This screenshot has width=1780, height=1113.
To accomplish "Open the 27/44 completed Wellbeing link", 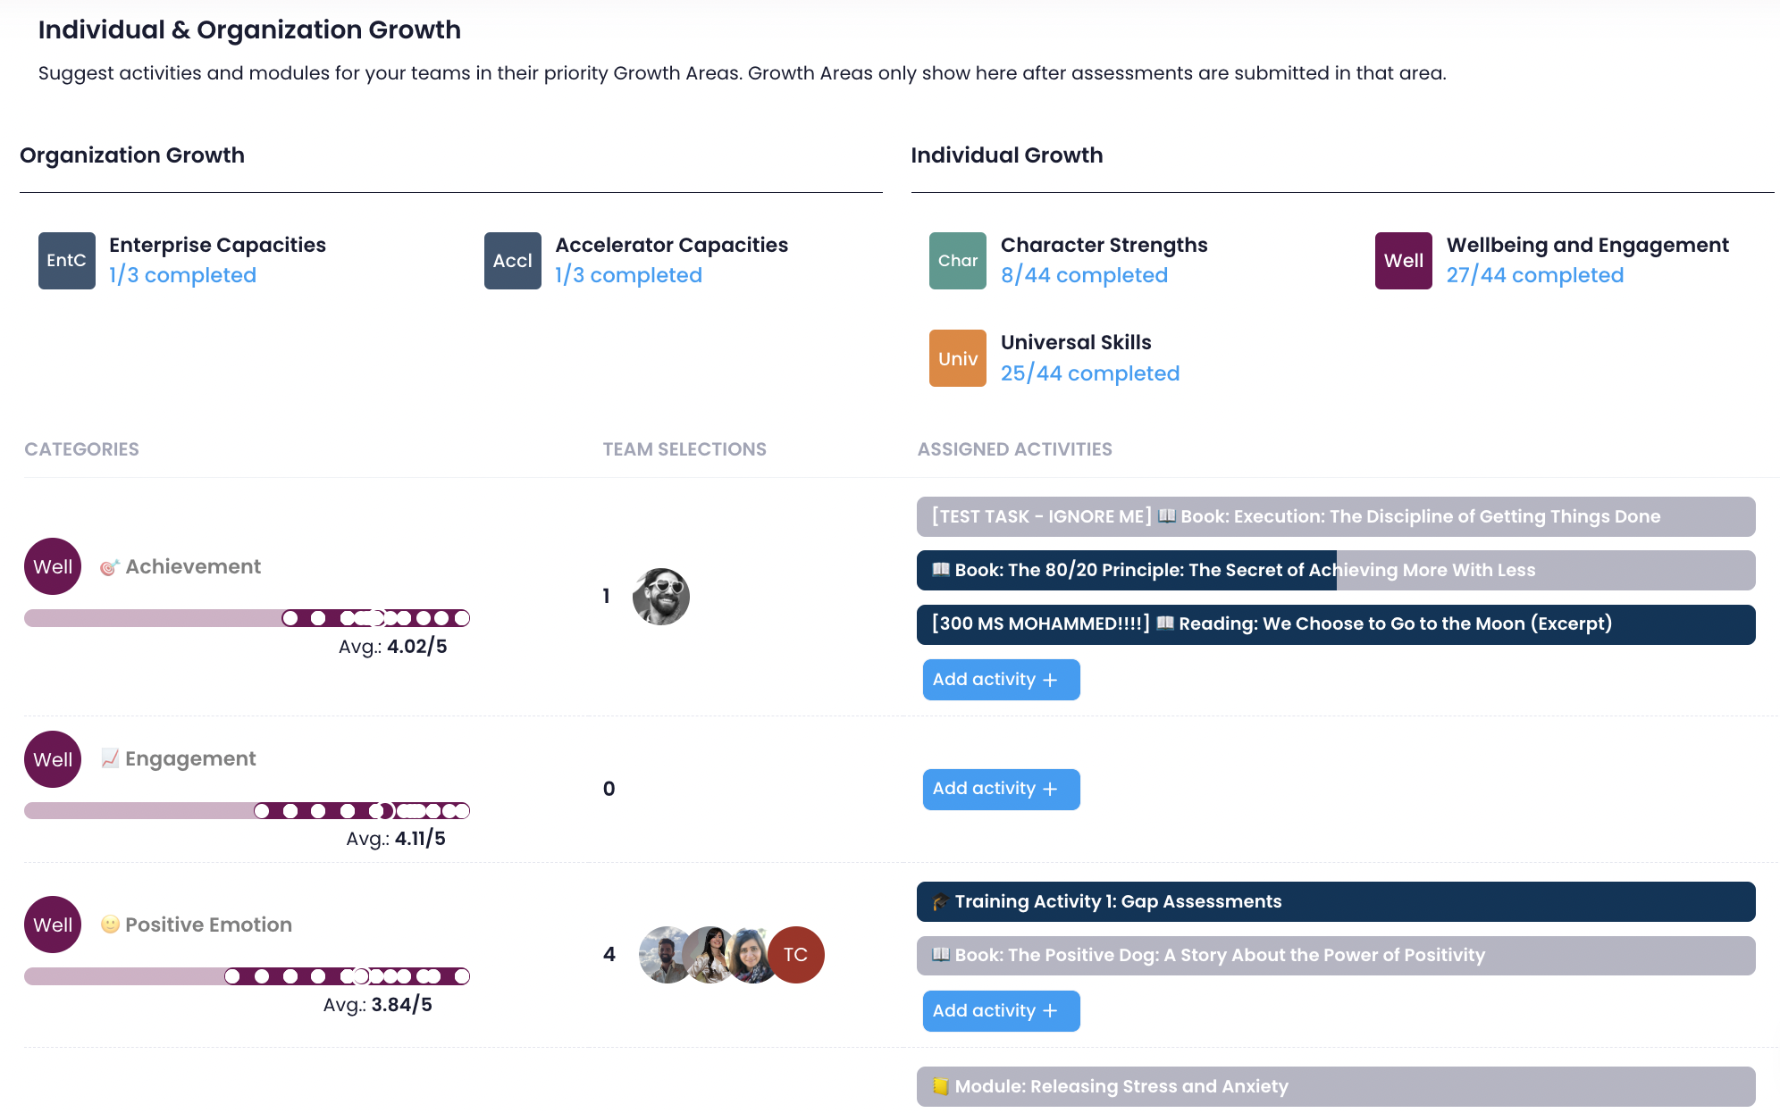I will pyautogui.click(x=1534, y=275).
